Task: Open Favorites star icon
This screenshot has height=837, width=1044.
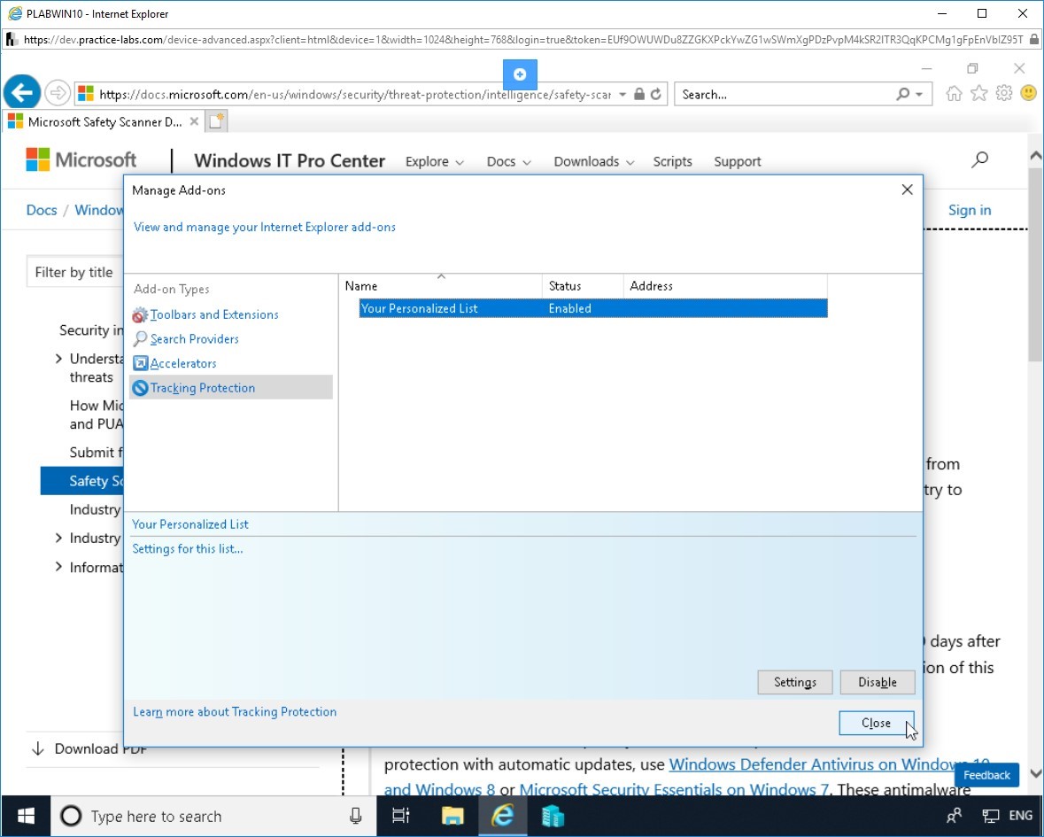Action: (x=978, y=93)
